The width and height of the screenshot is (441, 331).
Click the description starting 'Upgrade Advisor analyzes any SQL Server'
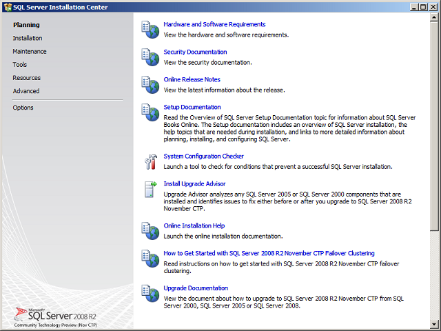[x=288, y=201]
